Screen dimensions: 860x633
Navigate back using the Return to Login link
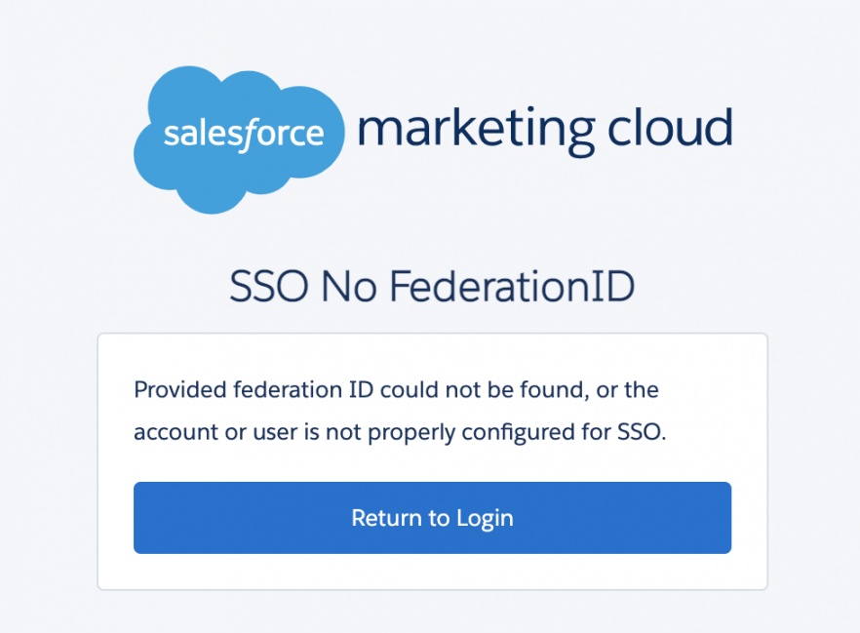pyautogui.click(x=432, y=518)
